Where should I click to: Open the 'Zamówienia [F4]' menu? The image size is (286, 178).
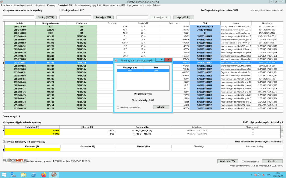pyautogui.click(x=65, y=5)
